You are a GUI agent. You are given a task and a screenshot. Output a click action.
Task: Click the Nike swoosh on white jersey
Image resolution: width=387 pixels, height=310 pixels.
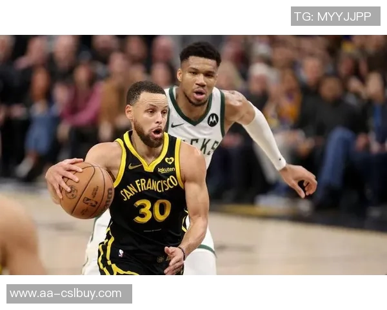click(x=177, y=125)
